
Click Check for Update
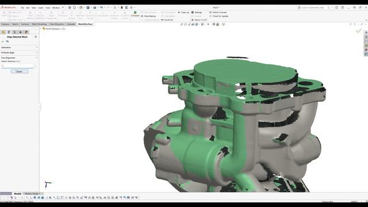click(218, 16)
